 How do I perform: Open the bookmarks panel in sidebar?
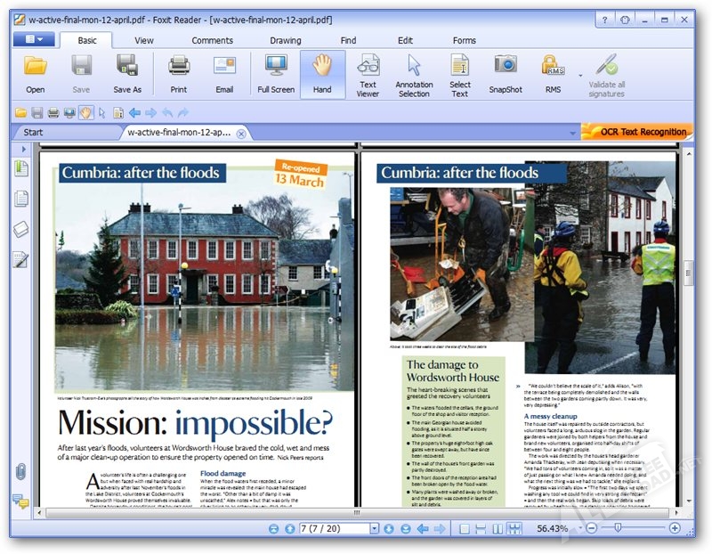pyautogui.click(x=20, y=168)
